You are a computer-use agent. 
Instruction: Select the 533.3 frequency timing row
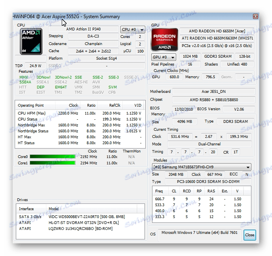point(202,205)
